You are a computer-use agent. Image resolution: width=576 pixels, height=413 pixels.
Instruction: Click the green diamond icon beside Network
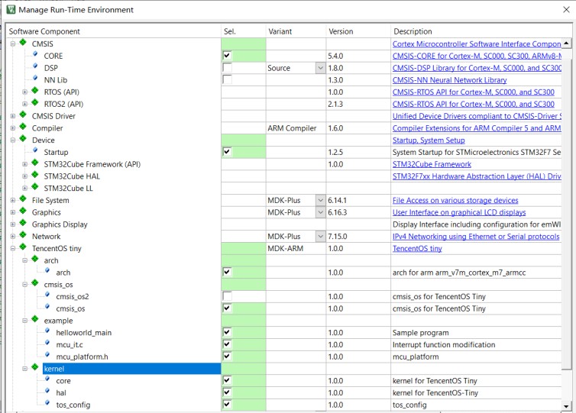(x=23, y=235)
